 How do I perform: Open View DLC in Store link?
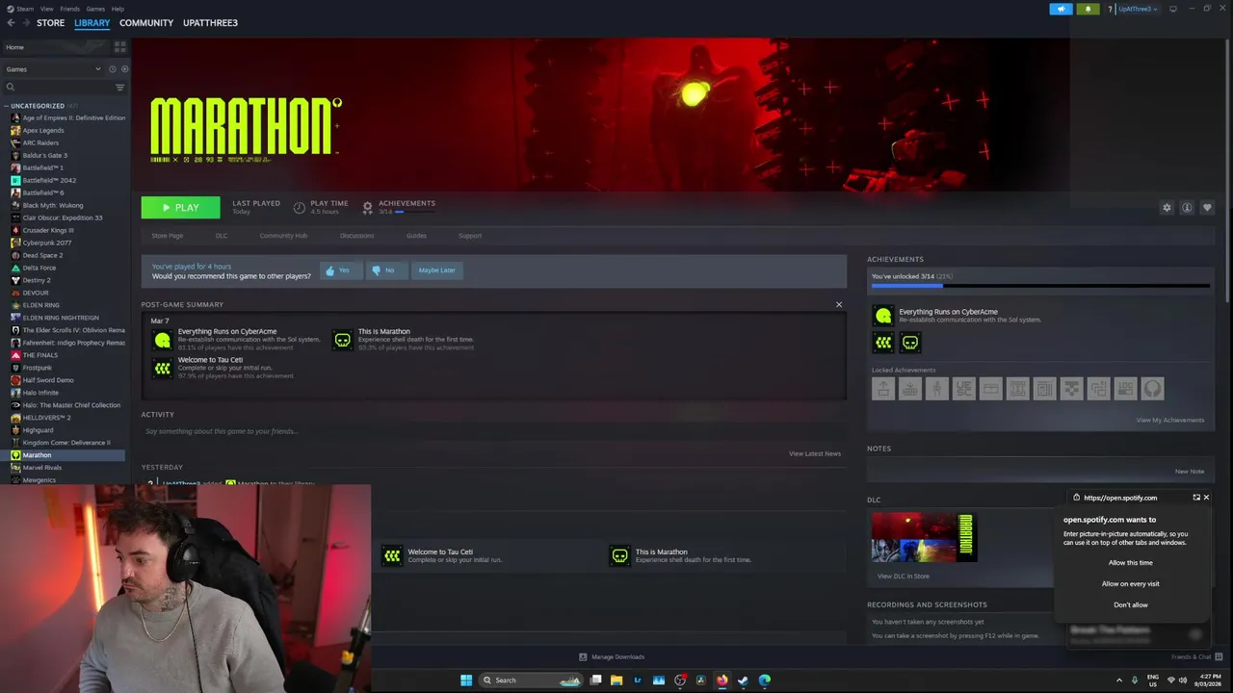[904, 576]
